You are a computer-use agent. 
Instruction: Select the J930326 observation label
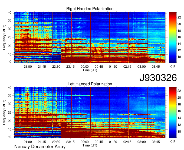point(158,78)
